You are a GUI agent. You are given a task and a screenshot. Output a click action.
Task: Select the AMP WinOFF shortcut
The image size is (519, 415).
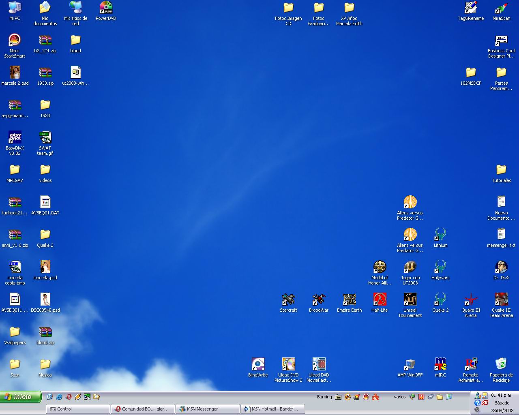coord(410,364)
